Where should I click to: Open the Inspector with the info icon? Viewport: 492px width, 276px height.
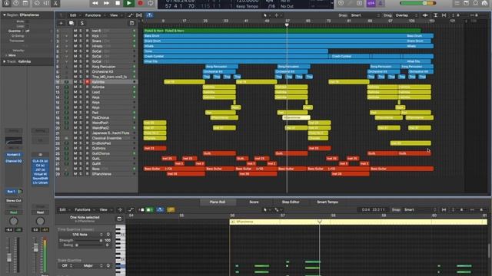[x=6, y=3]
